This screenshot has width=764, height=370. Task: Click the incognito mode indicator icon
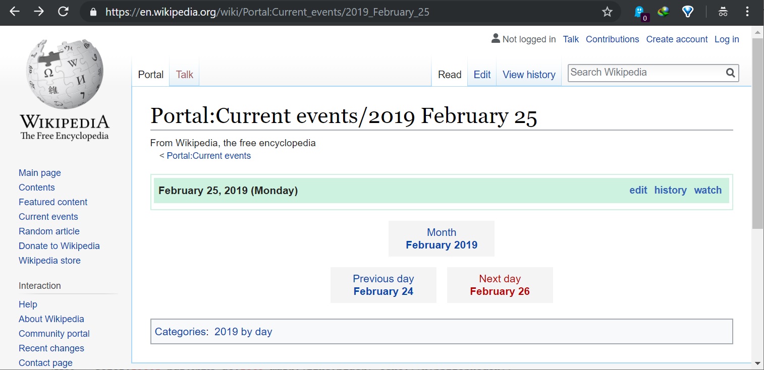(x=723, y=11)
